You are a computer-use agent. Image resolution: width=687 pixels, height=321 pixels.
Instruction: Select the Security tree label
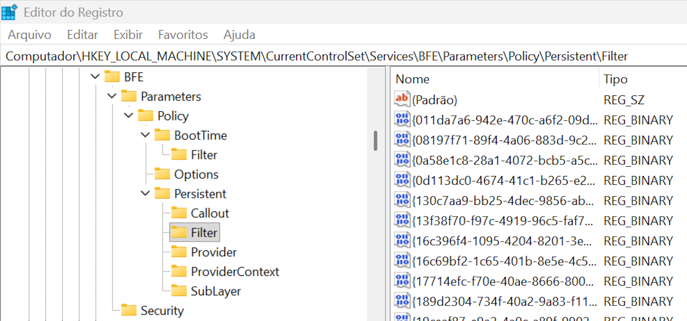[162, 311]
